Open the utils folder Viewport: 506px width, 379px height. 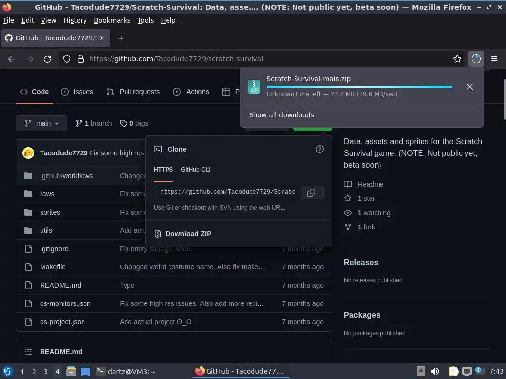coord(46,230)
